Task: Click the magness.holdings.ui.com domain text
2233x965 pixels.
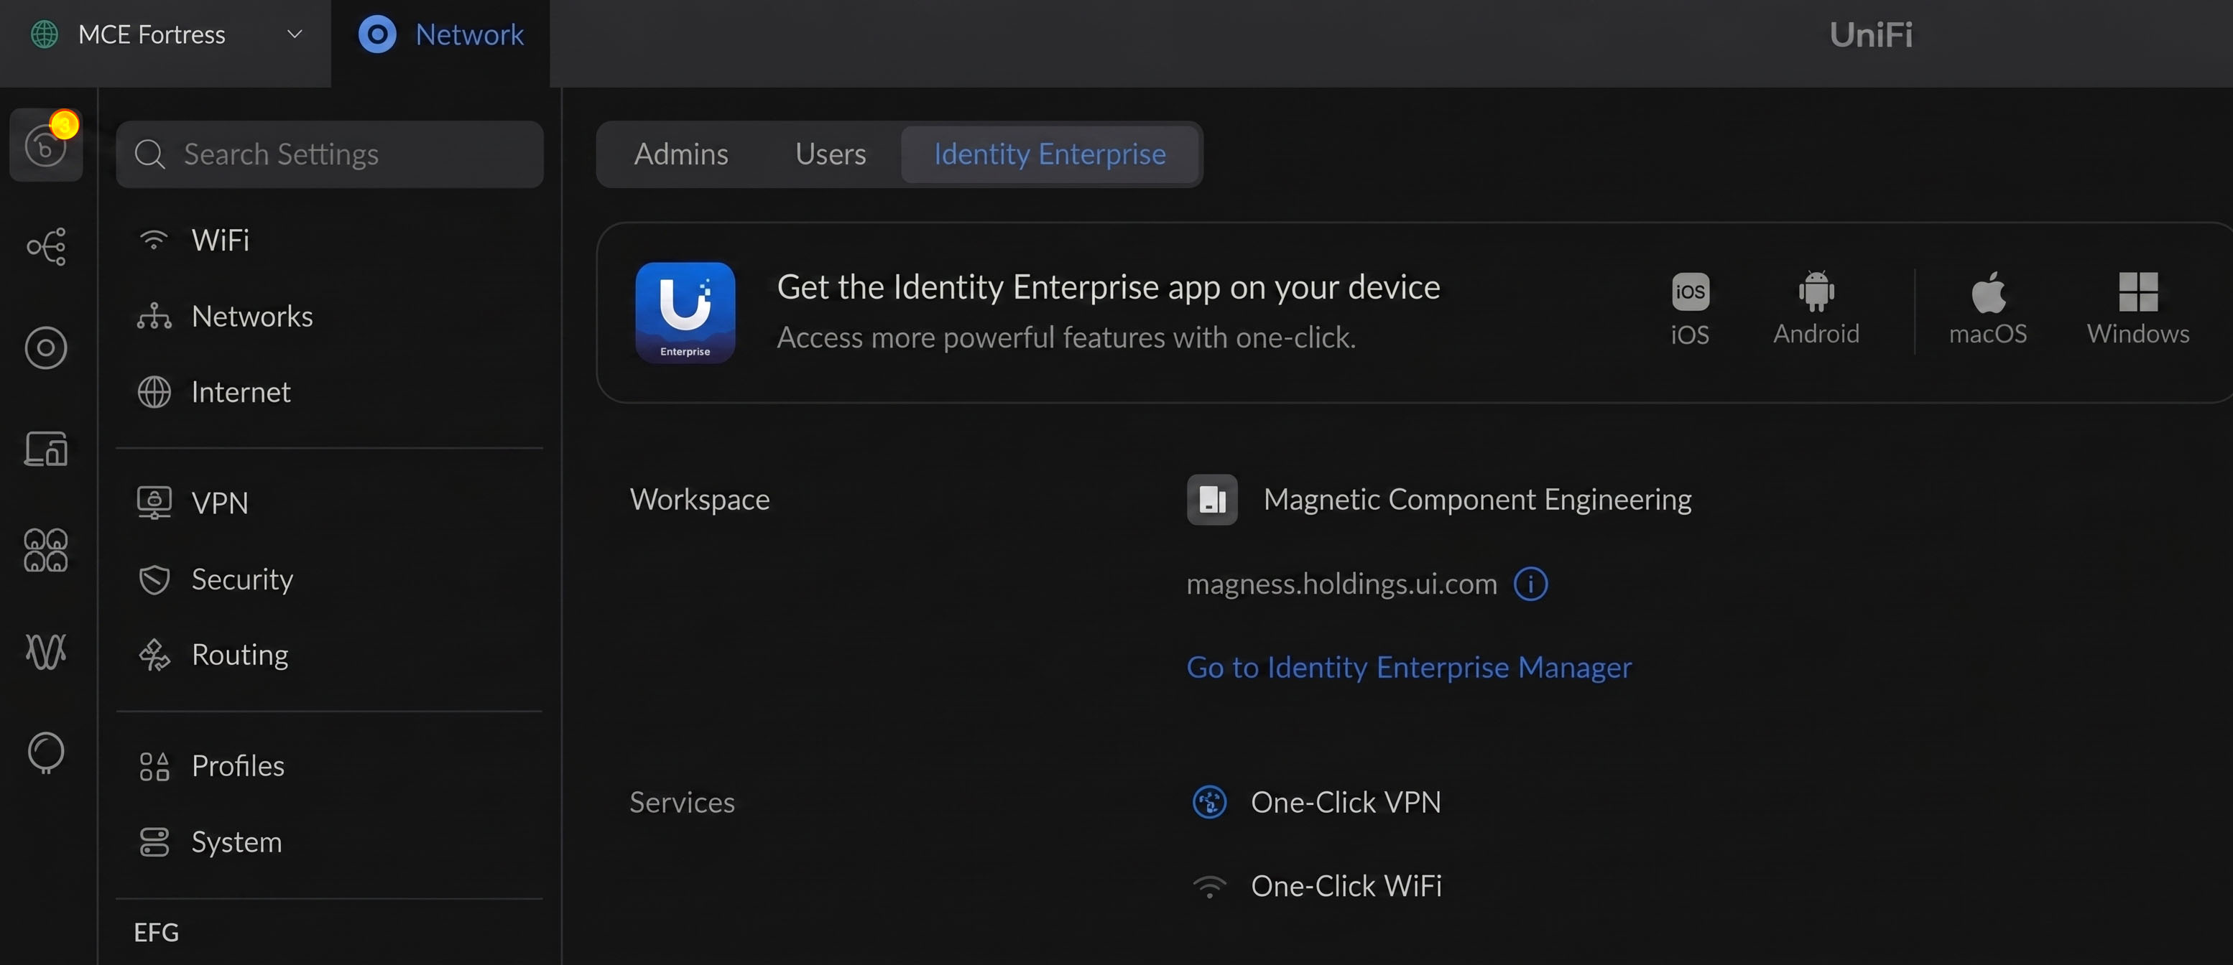Action: pyautogui.click(x=1341, y=584)
